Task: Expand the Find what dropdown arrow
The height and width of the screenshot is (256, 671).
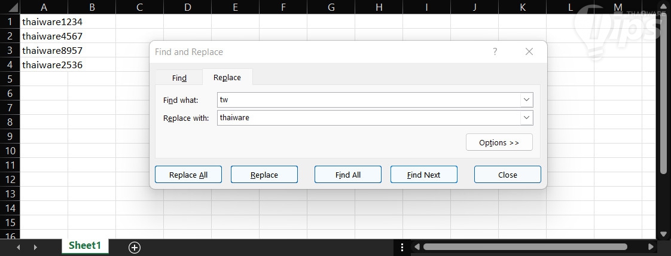Action: click(x=526, y=100)
